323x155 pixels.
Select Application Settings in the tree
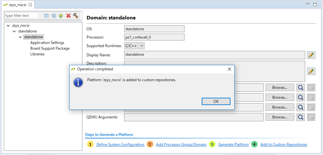(x=47, y=43)
